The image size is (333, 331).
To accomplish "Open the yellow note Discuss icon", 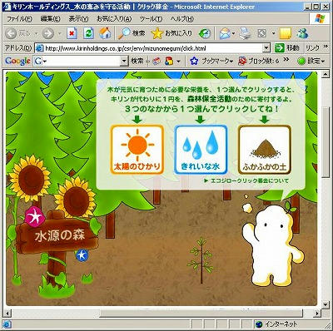I will click(x=285, y=34).
